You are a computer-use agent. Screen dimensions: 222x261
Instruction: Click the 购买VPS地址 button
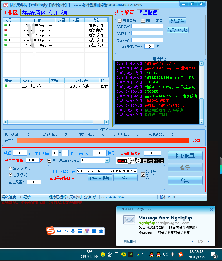click(178, 30)
